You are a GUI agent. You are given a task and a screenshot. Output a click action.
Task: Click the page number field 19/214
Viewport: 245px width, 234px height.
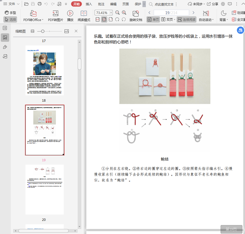(x=171, y=13)
